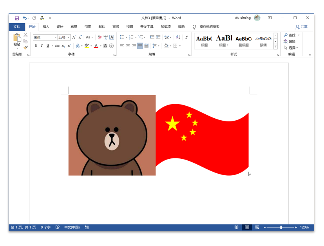The width and height of the screenshot is (324, 246).
Task: Click the 替换 (Replace) button
Action: coord(290,41)
